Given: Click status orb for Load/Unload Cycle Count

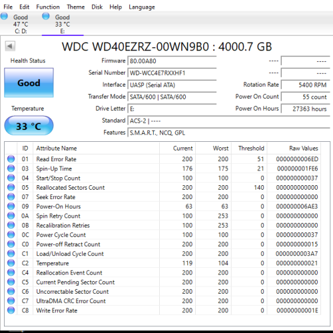Looking at the screenshot, I should point(11,254).
